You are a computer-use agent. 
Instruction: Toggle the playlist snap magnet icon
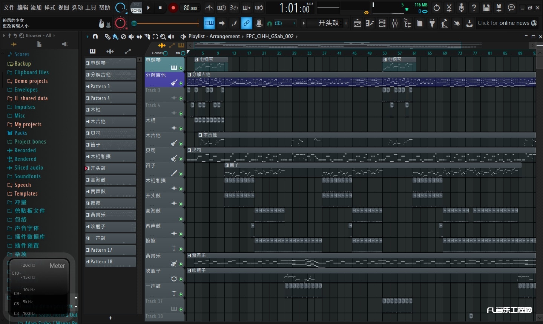(95, 37)
